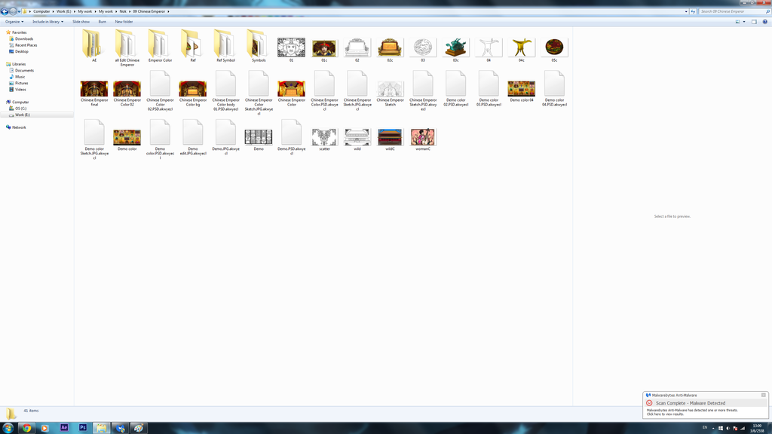Viewport: 772px width, 434px height.
Task: Open the 'all Edit Chinese Emperor' folder
Action: click(x=127, y=47)
